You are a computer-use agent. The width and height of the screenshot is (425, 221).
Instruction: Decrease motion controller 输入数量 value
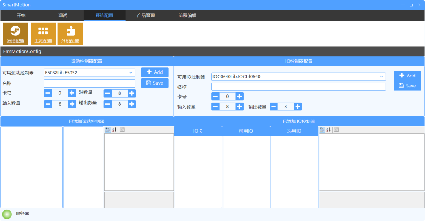(48, 104)
